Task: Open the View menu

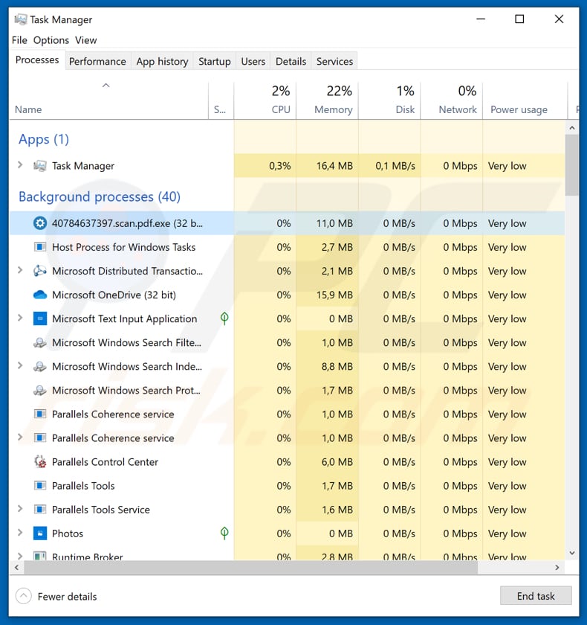Action: [86, 40]
